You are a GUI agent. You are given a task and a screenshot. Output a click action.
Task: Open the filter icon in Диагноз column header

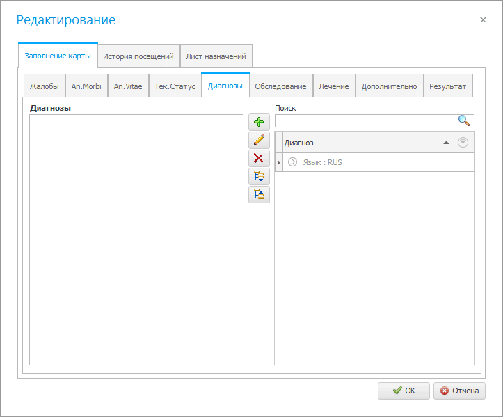click(463, 143)
